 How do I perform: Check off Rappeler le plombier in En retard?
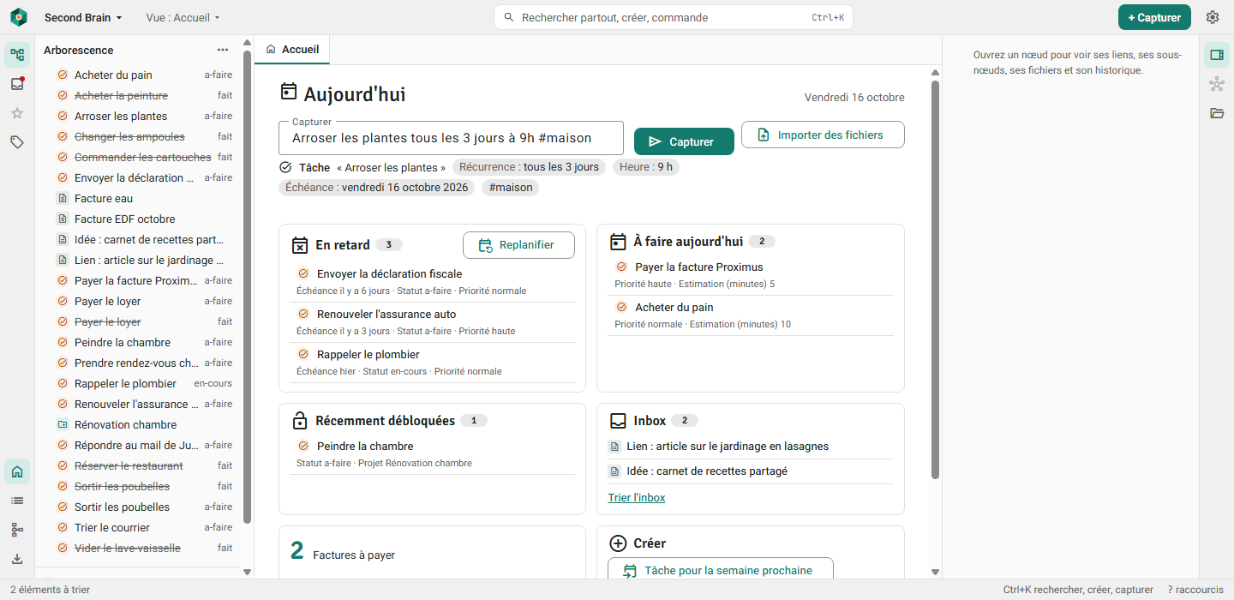coord(303,354)
